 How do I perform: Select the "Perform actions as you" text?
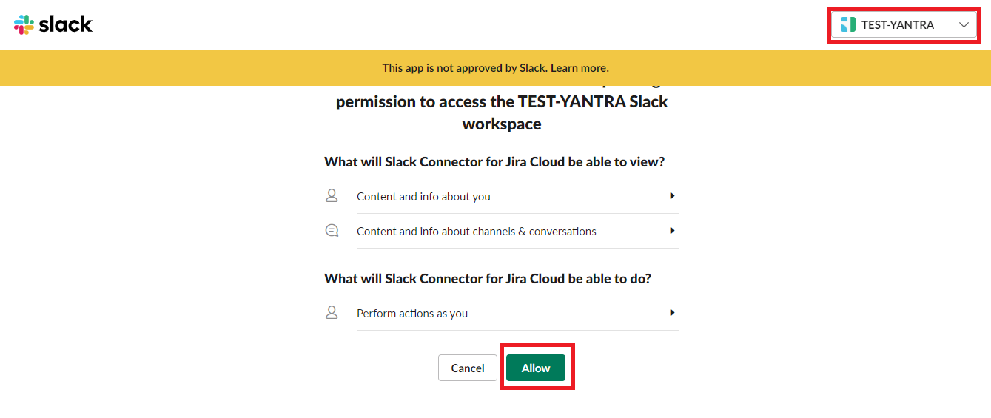(x=412, y=314)
